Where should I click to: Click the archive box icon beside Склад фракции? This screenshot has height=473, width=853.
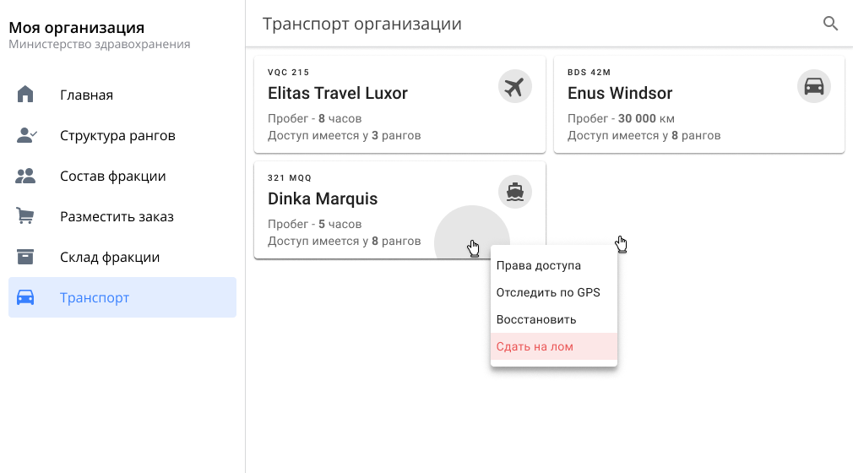pyautogui.click(x=26, y=257)
